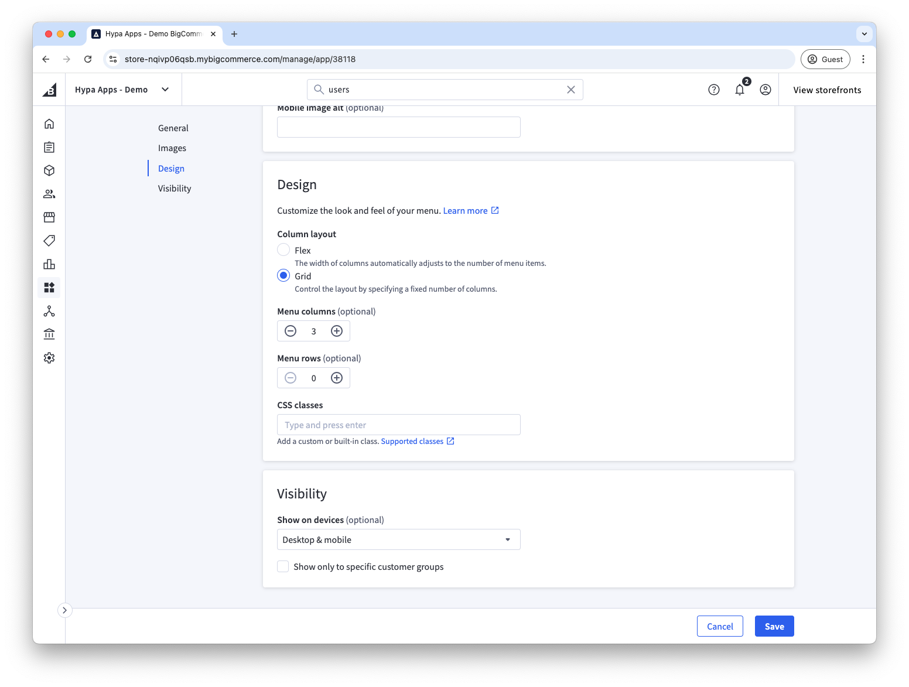Open the Show on devices dropdown
Screen dimensions: 909x687
click(398, 539)
